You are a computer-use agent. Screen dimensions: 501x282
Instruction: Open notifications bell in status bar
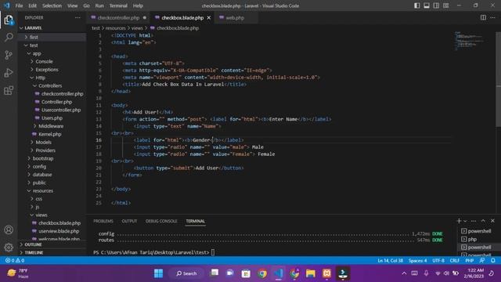pos(493,260)
